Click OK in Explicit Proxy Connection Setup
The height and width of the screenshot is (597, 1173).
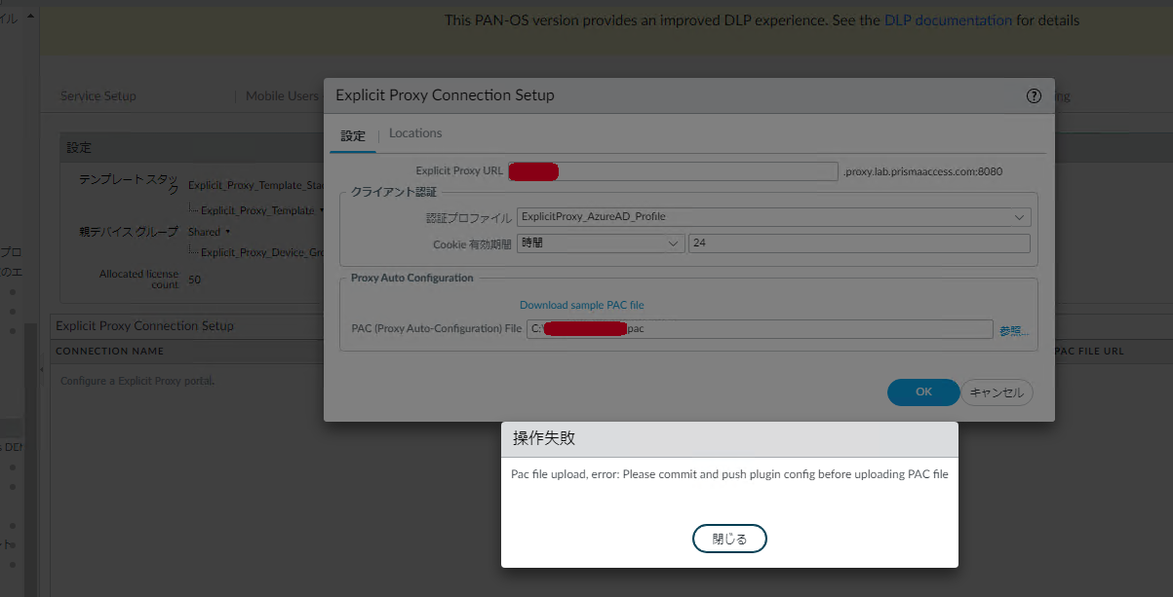click(922, 392)
